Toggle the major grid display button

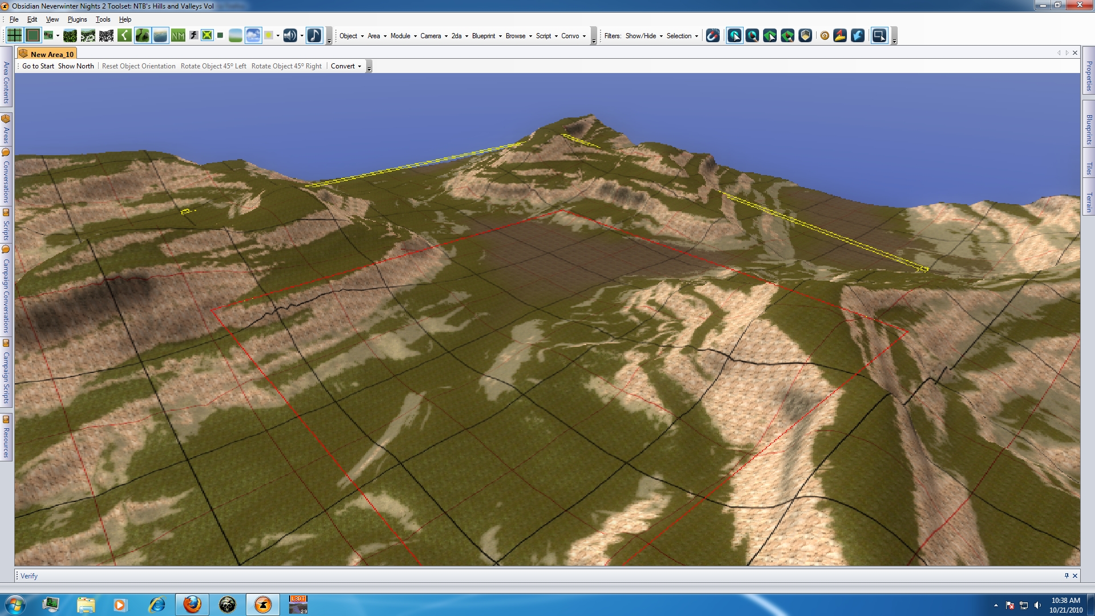pyautogui.click(x=14, y=35)
